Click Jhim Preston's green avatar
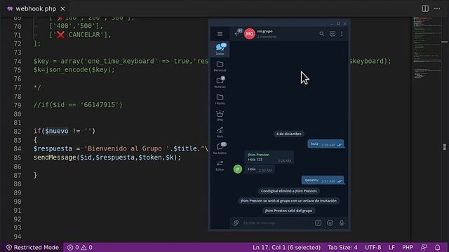Viewport: 449px width, 252px height. (237, 169)
